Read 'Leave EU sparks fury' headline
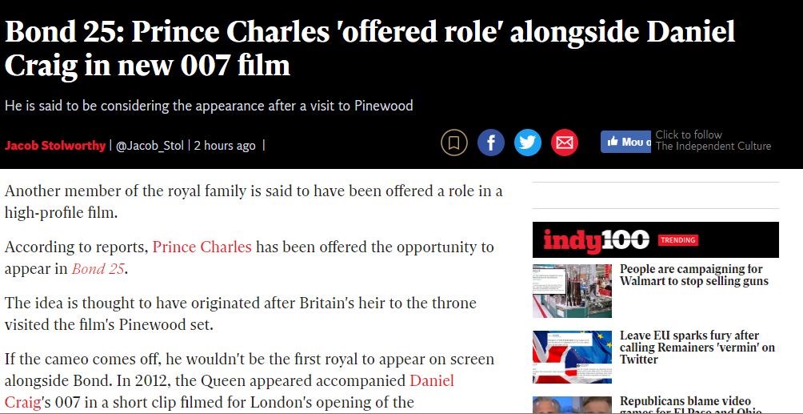803x414 pixels. click(x=697, y=348)
